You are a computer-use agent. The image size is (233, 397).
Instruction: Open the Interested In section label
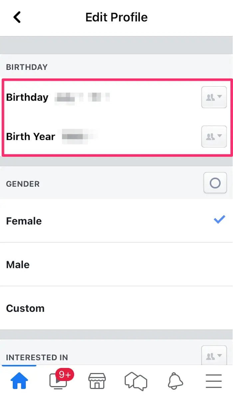(x=37, y=357)
